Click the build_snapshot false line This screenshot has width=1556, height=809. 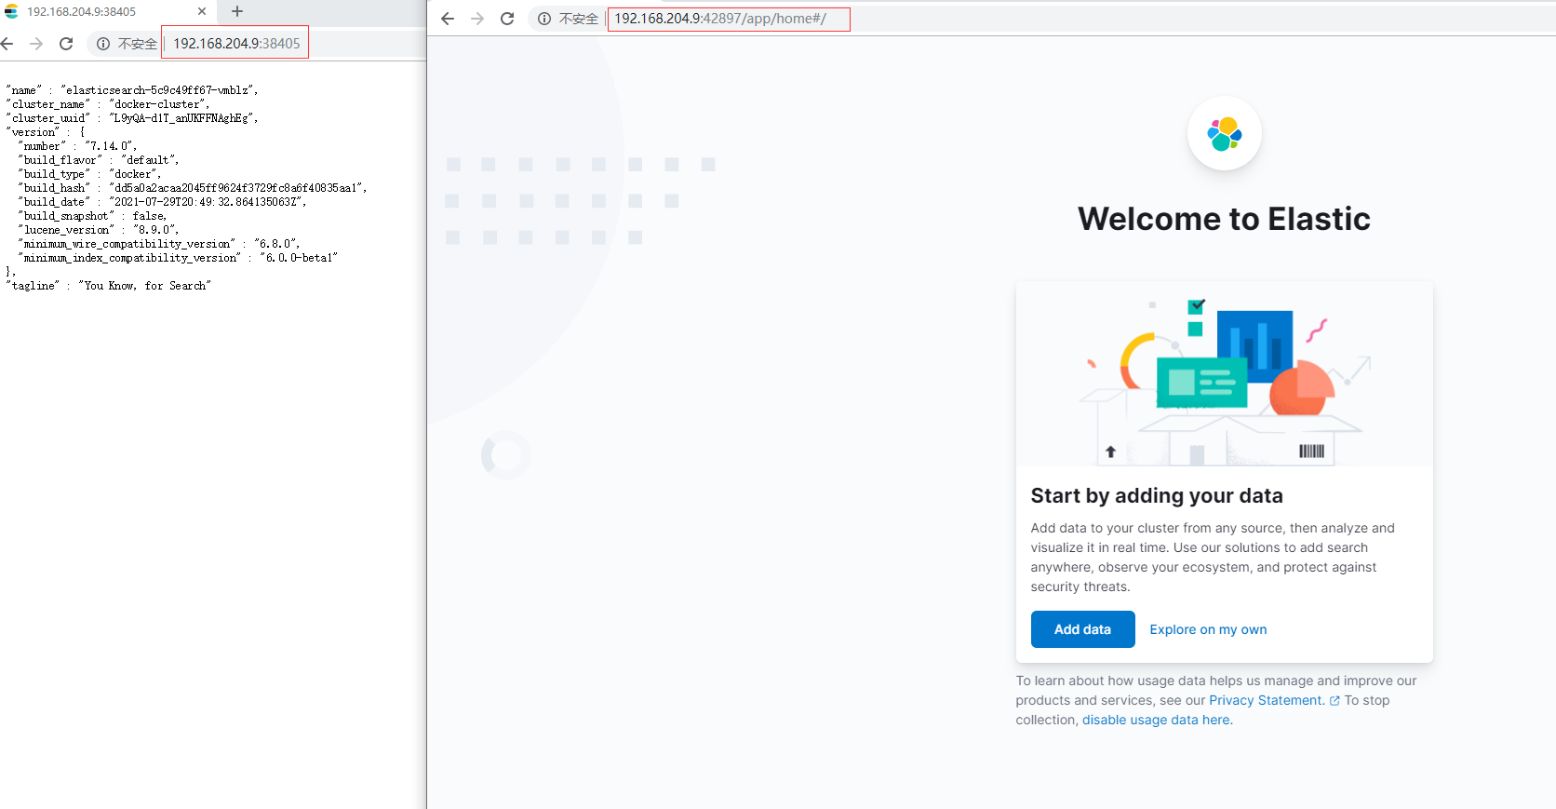(93, 216)
